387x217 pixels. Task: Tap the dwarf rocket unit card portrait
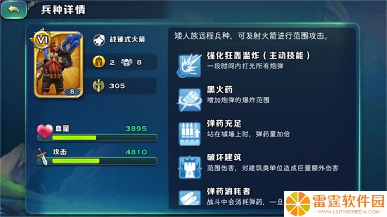pos(58,64)
